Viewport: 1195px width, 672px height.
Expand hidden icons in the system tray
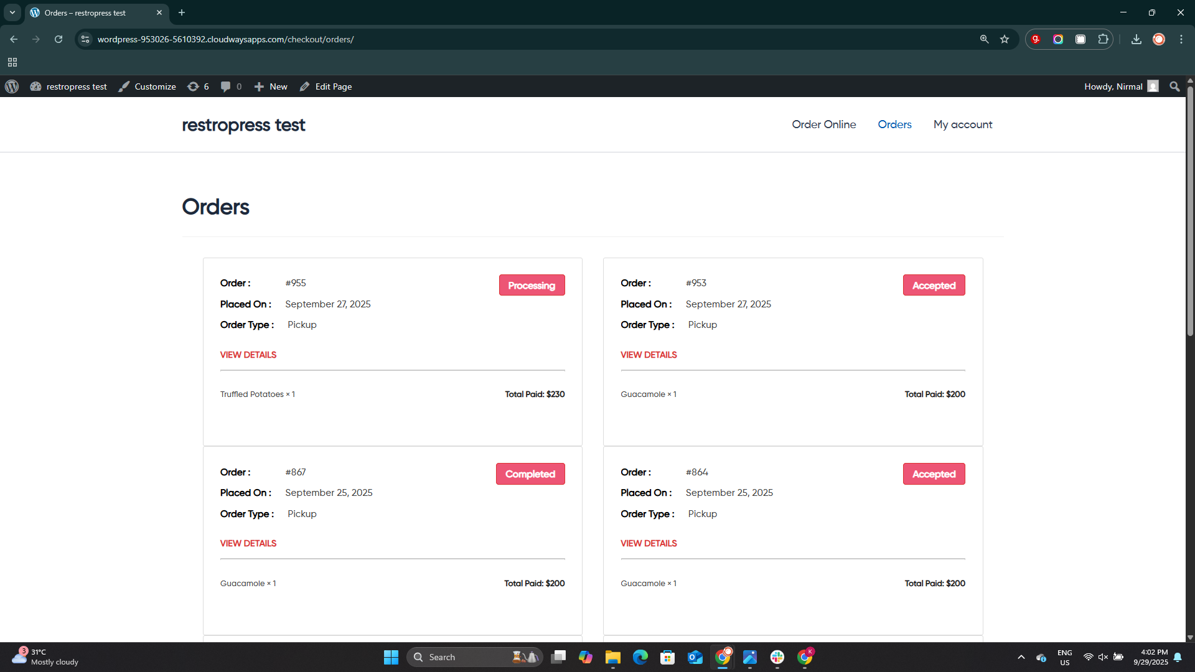pyautogui.click(x=1021, y=656)
